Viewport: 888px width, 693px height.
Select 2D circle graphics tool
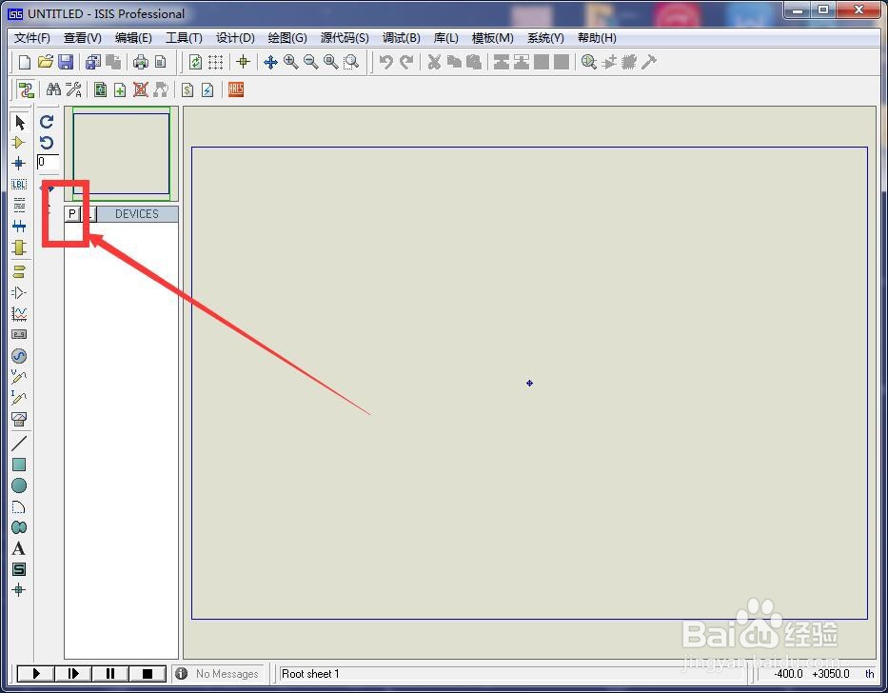(19, 485)
